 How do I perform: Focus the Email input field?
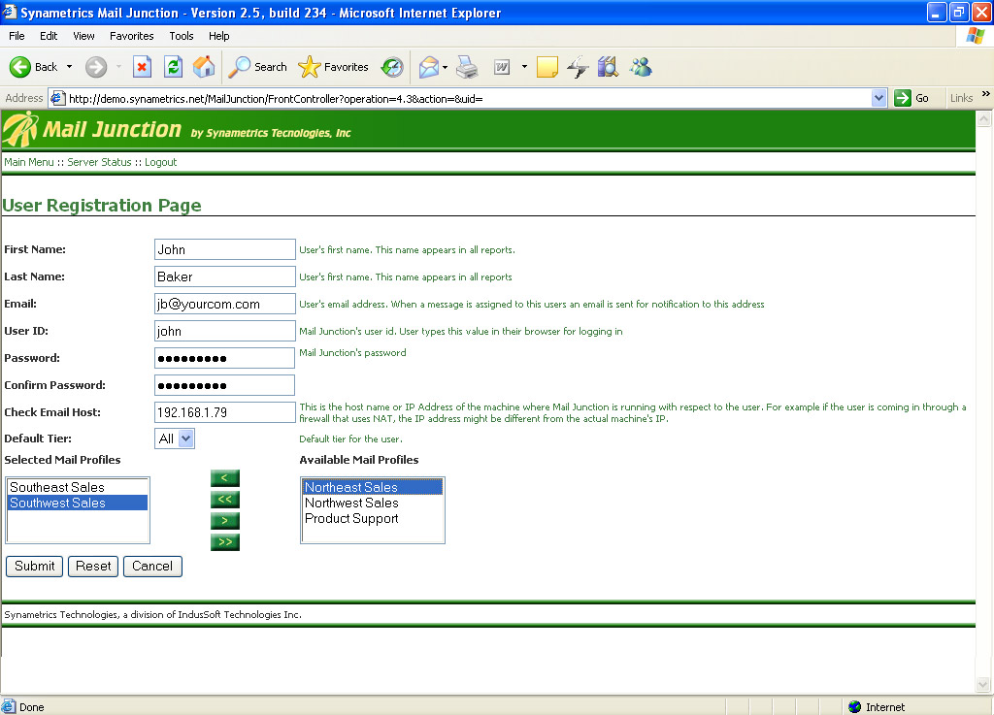(225, 304)
